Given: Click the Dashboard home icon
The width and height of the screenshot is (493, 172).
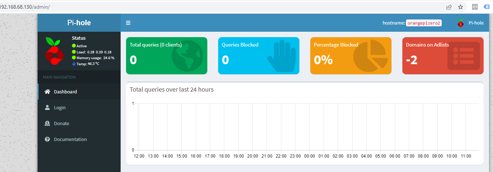Looking at the screenshot, I should pos(47,92).
